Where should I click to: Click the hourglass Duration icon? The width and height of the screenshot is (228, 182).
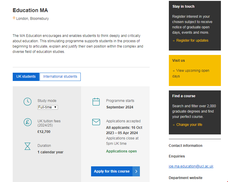tap(28, 146)
